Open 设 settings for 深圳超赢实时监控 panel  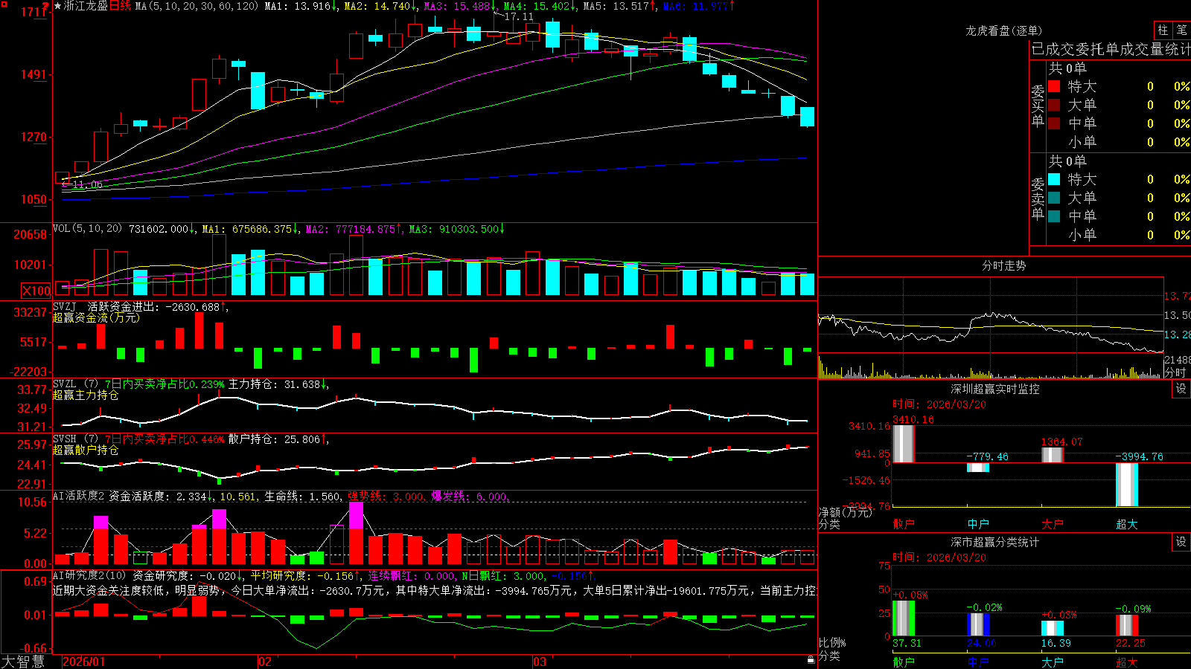[x=1181, y=389]
